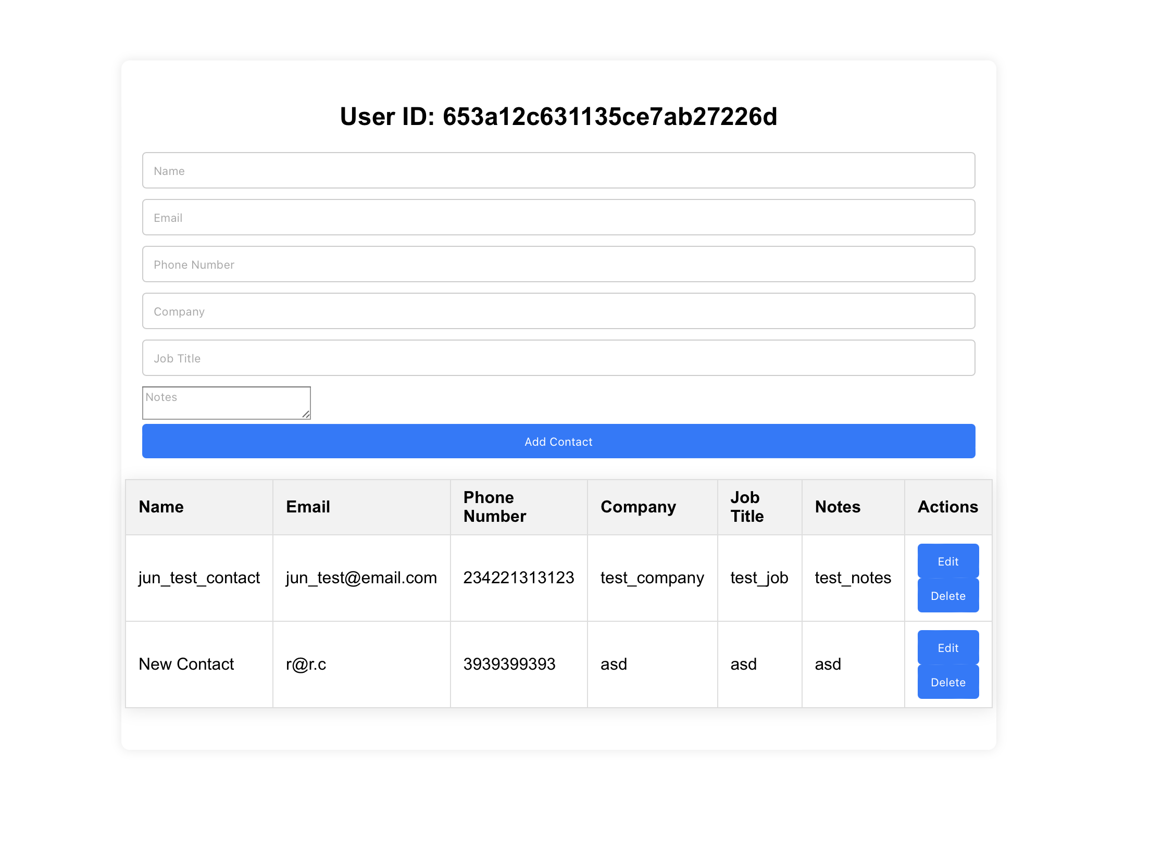Viewport: 1150px width, 853px height.
Task: Select phone number 234221313123
Action: [x=519, y=578]
